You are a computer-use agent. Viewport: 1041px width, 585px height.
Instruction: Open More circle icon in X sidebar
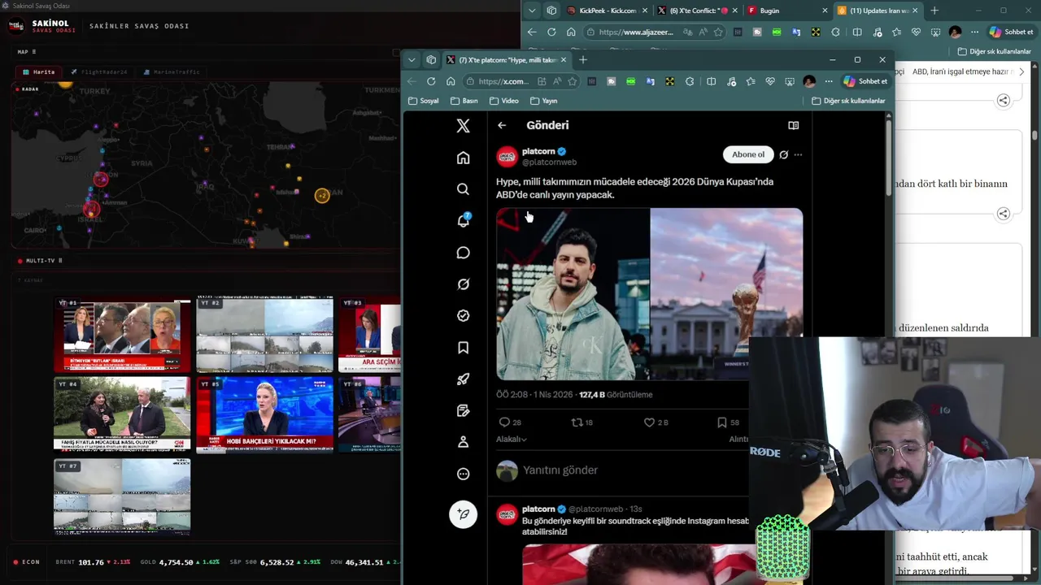(463, 474)
